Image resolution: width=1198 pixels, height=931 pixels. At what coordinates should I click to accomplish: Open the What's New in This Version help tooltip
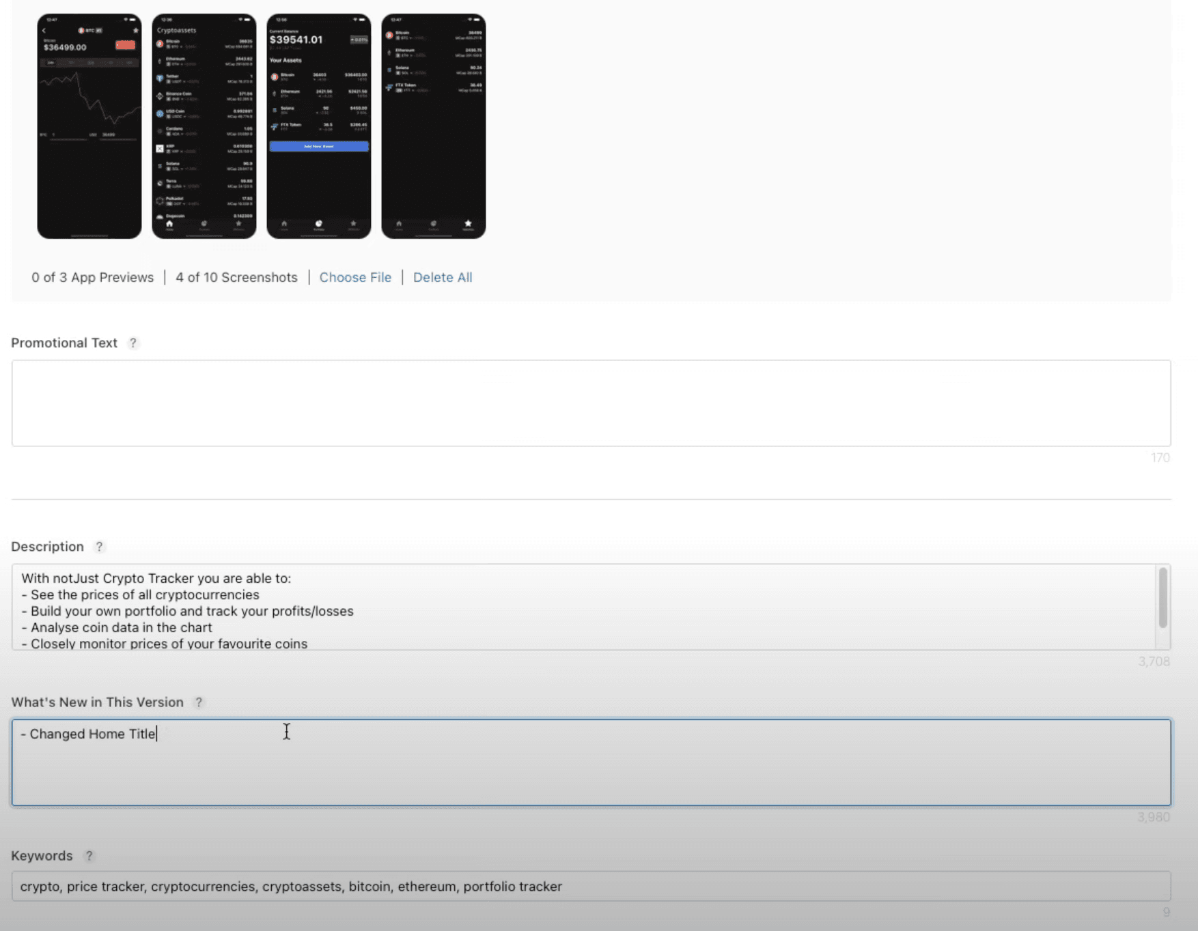(199, 702)
